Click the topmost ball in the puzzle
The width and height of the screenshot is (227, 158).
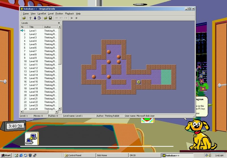(109, 52)
